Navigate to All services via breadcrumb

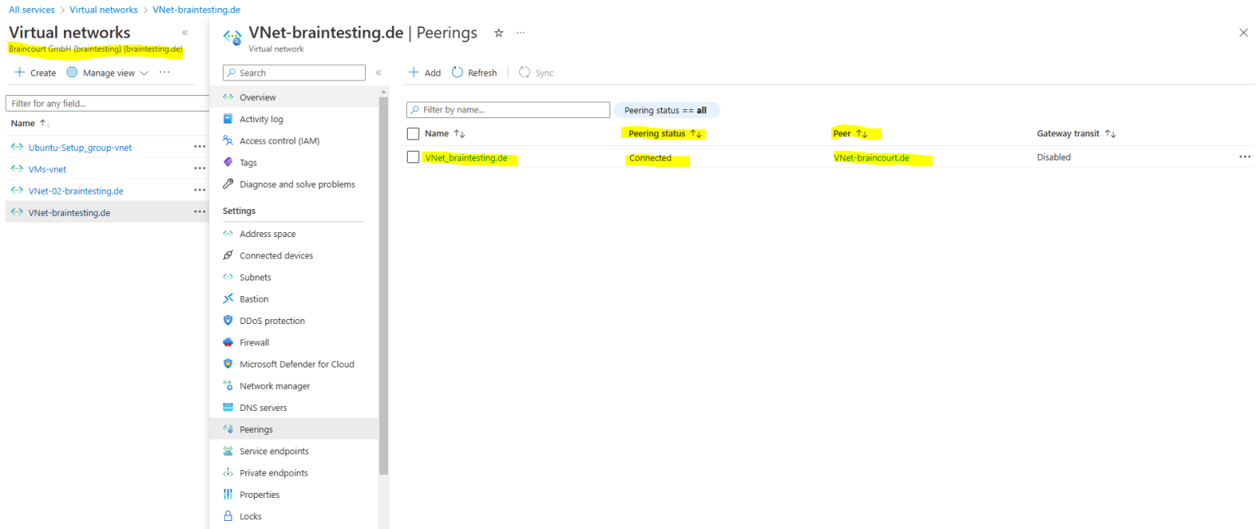pyautogui.click(x=31, y=9)
